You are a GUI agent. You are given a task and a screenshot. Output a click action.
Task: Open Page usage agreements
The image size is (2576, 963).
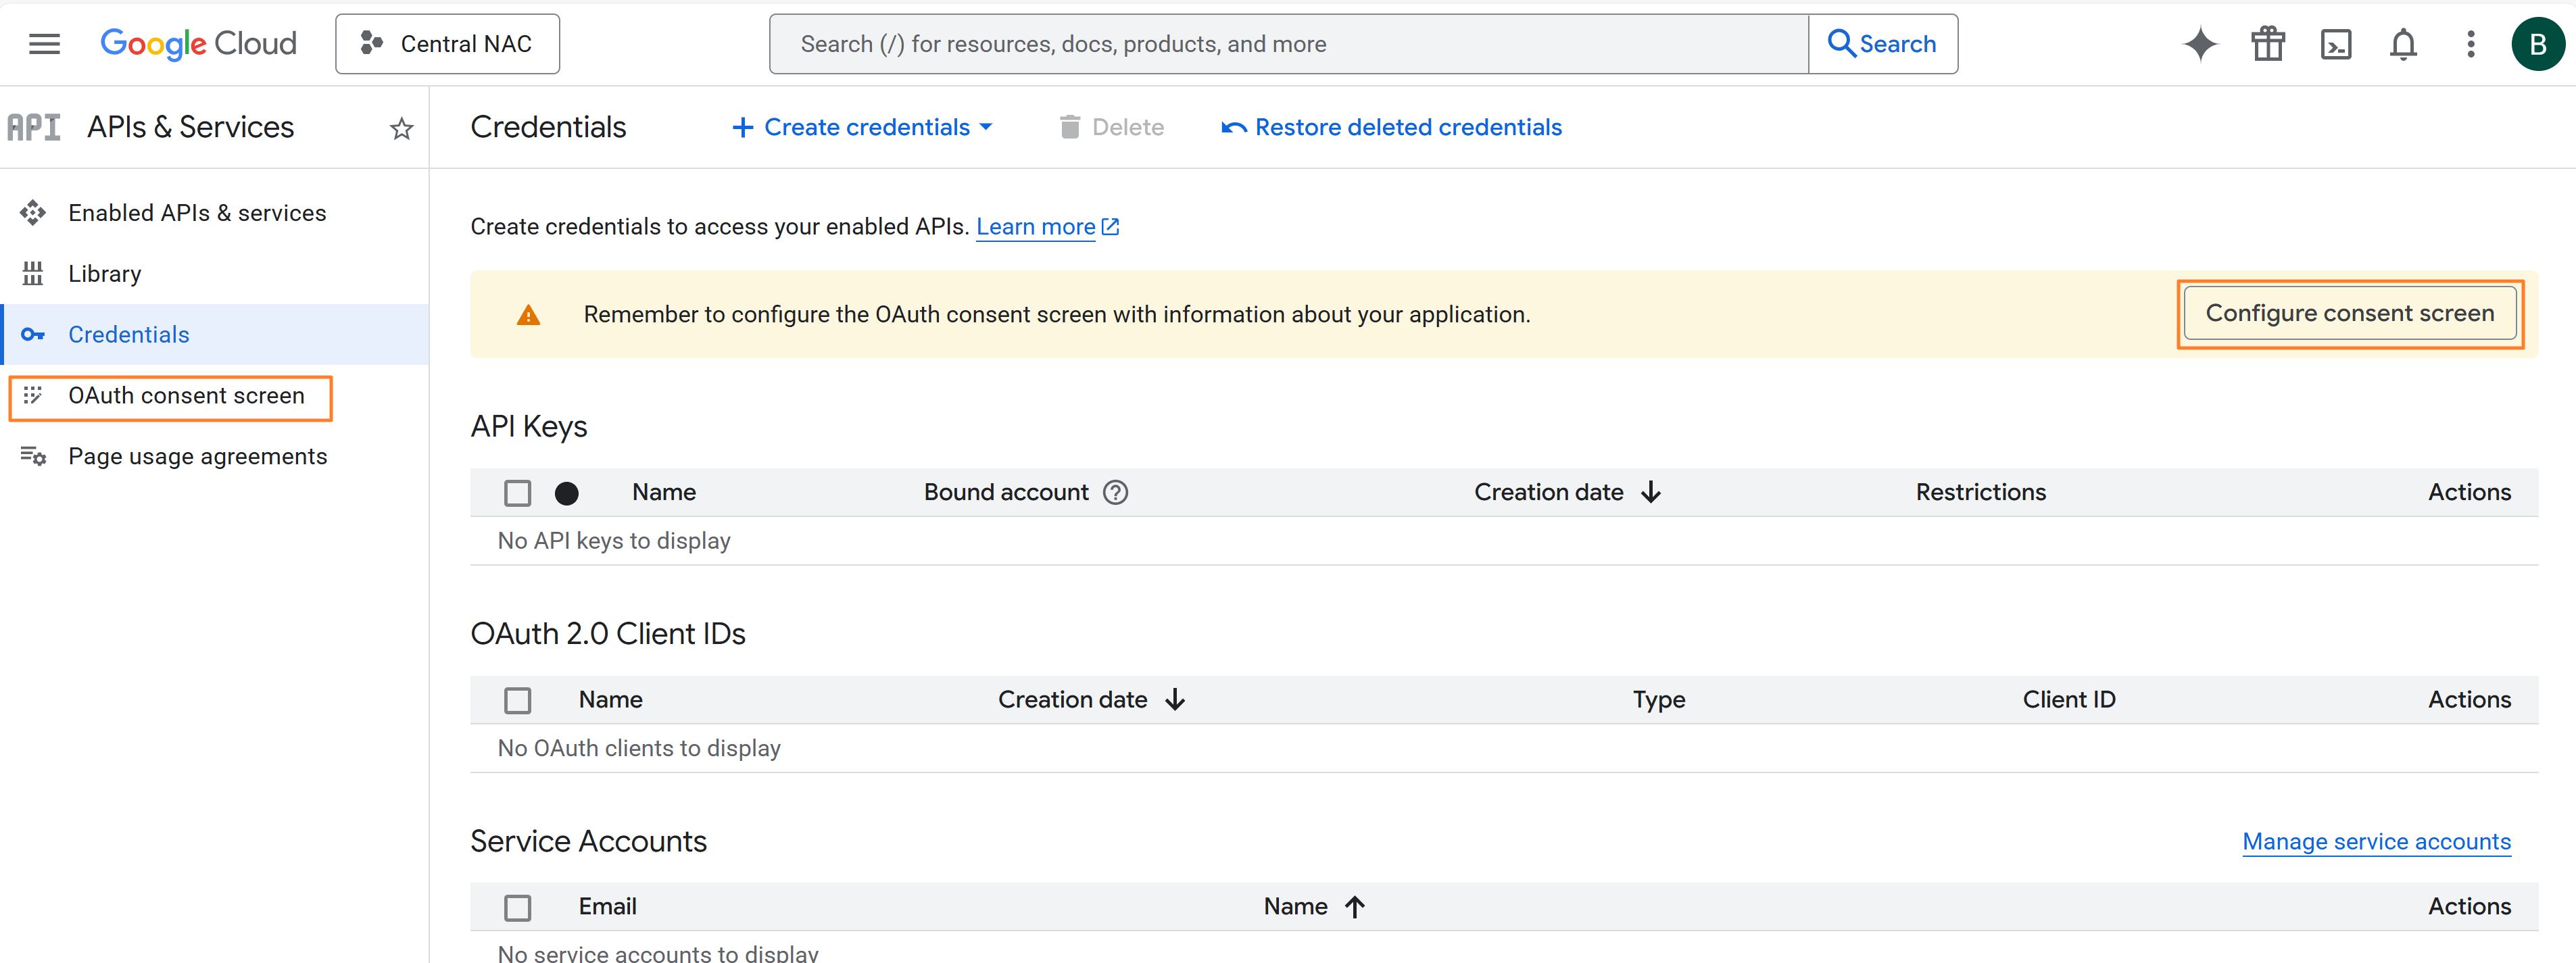click(214, 457)
